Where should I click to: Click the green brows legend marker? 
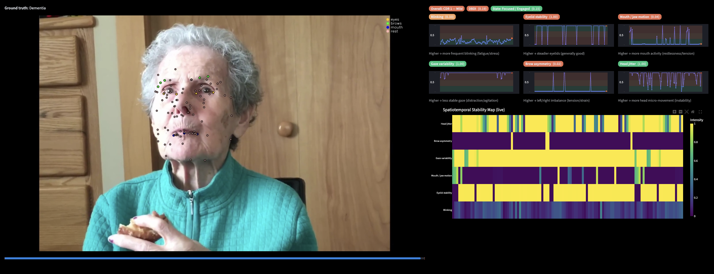(388, 24)
